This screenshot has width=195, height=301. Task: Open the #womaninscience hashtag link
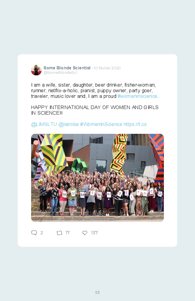(x=137, y=96)
